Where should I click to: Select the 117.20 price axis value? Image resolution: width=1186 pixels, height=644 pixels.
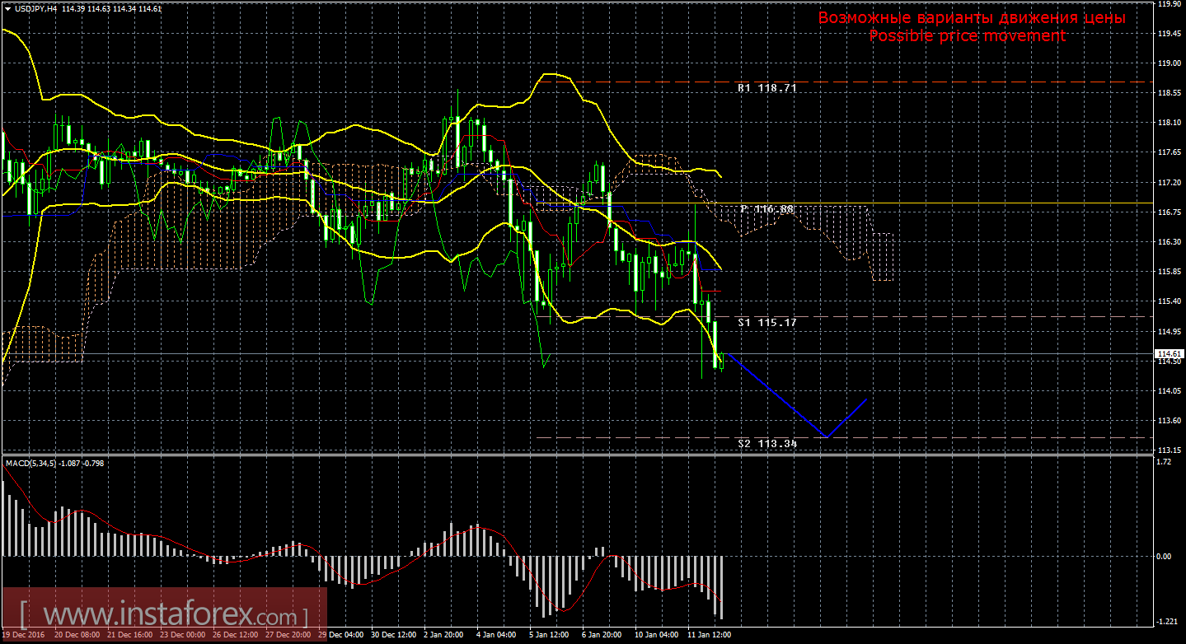click(x=1169, y=182)
